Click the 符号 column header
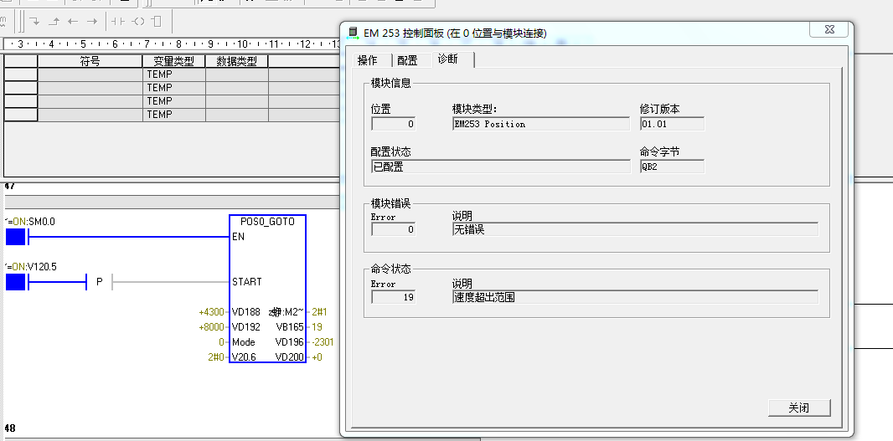The height and width of the screenshot is (441, 893). pos(90,61)
